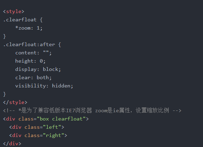203x147 pixels.
Task: Click the closing brace after visibility line
Action: (x=4, y=94)
